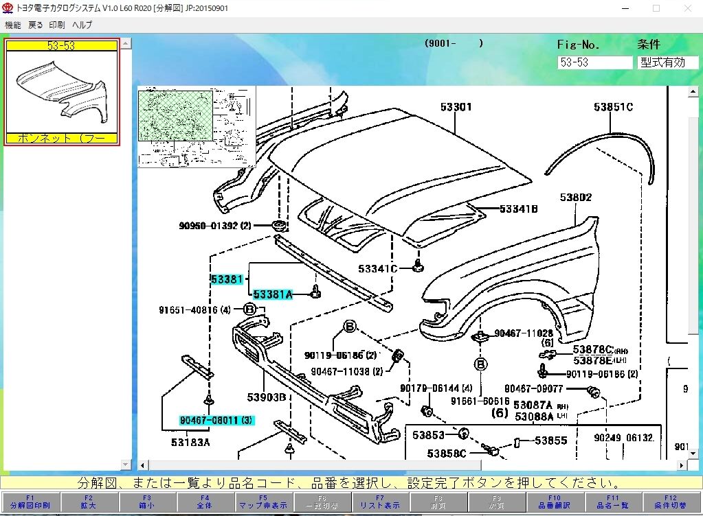Click the 型式有効 condition field
This screenshot has height=516, width=703.
(667, 62)
